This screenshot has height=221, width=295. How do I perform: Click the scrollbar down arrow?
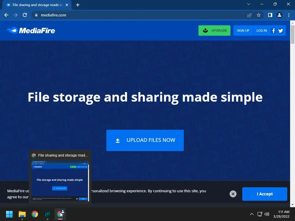[x=292, y=205]
